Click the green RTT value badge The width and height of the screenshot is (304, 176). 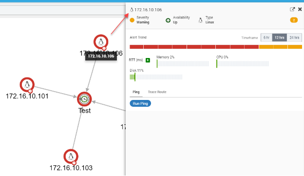[x=148, y=60]
